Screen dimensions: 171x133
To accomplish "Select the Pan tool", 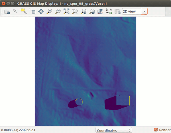I will pos(41,12).
